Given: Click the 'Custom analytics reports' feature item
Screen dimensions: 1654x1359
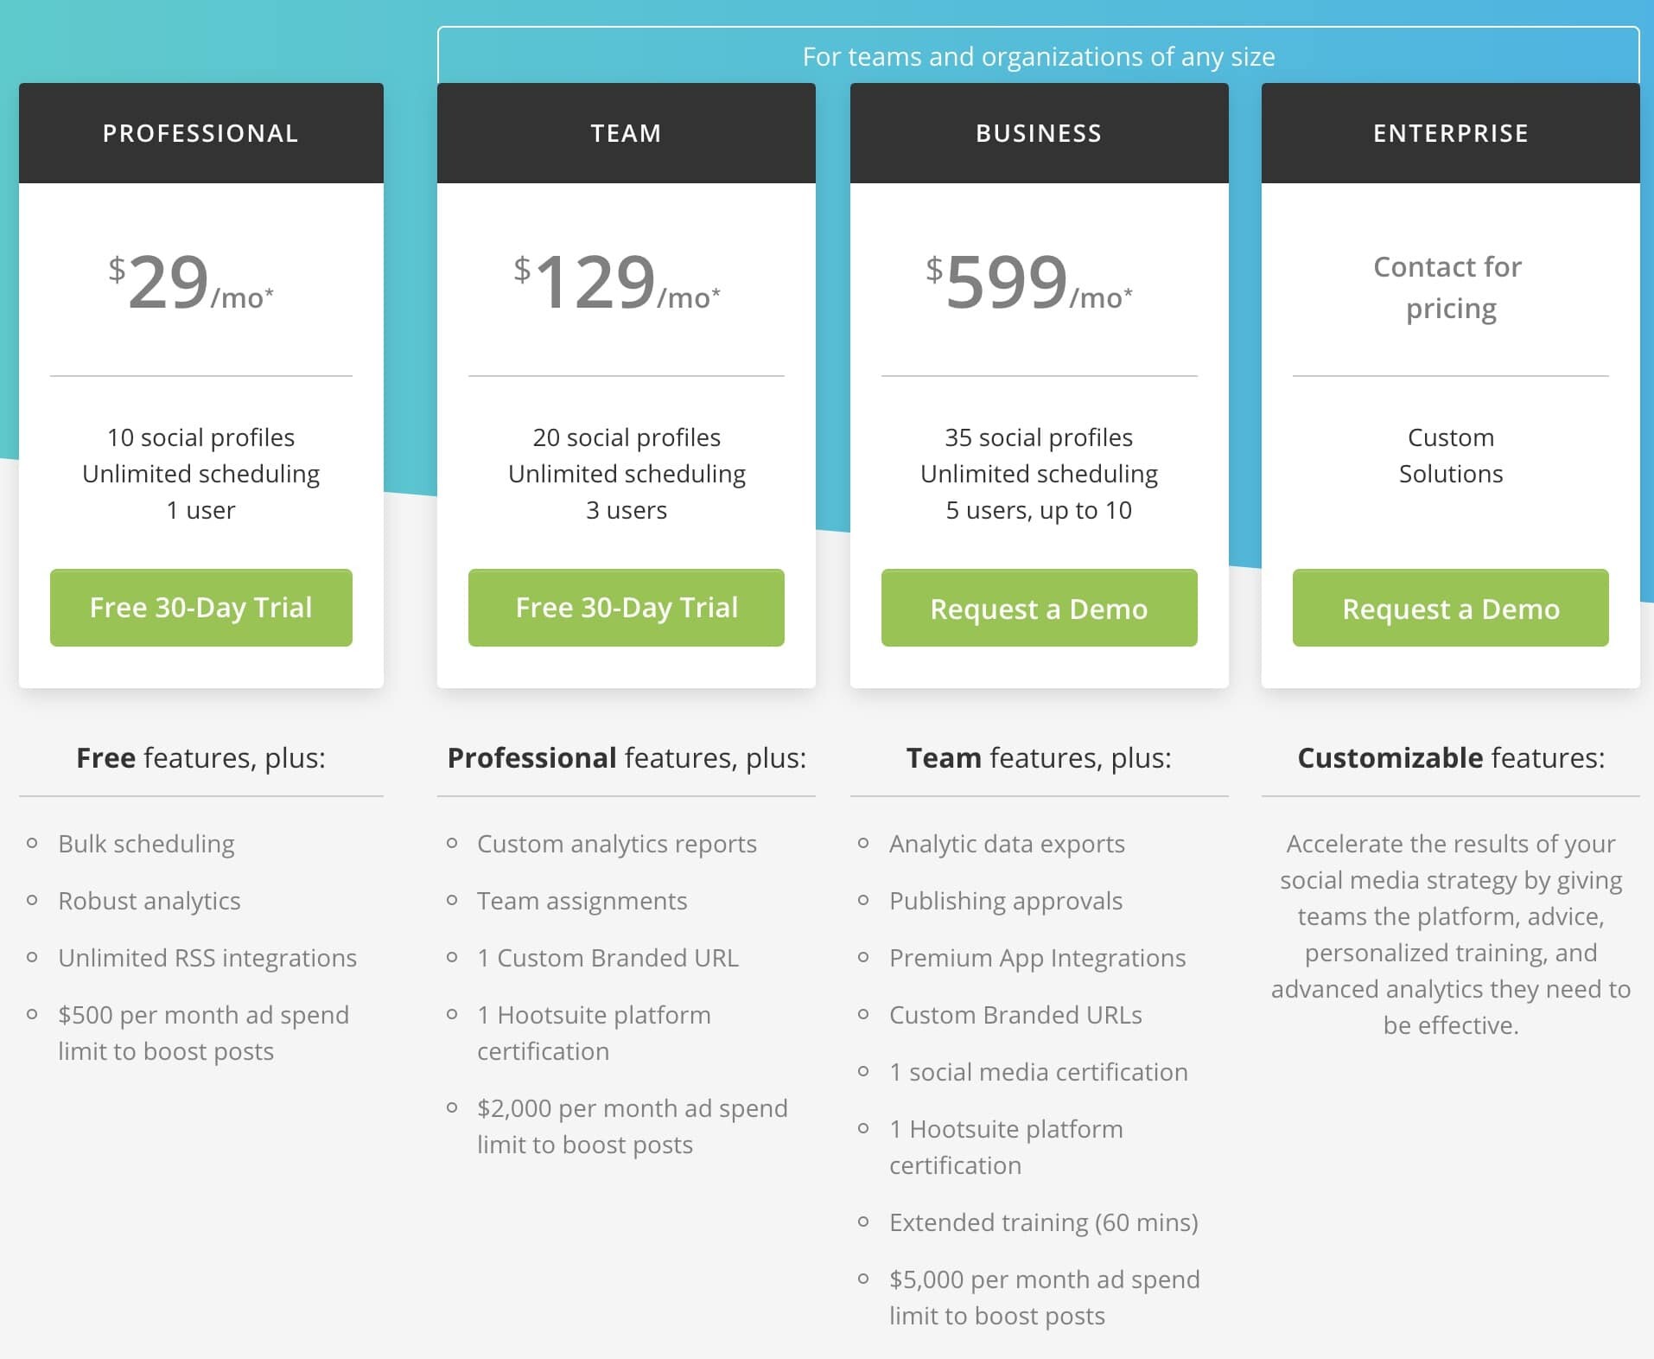Looking at the screenshot, I should pyautogui.click(x=616, y=844).
